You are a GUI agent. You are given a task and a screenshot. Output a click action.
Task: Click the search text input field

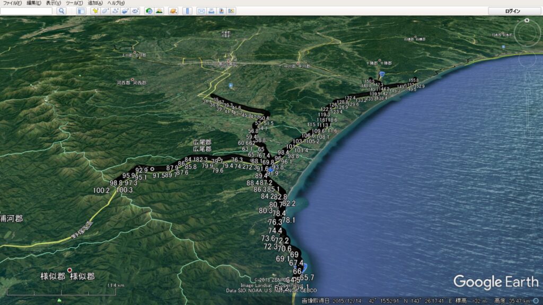pos(27,11)
